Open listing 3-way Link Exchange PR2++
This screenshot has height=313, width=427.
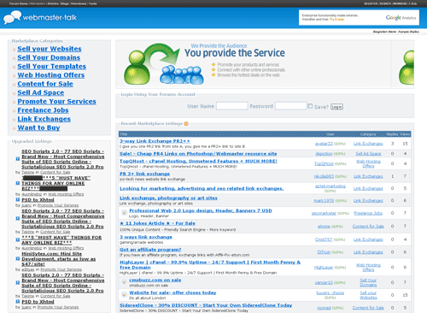[x=155, y=141]
